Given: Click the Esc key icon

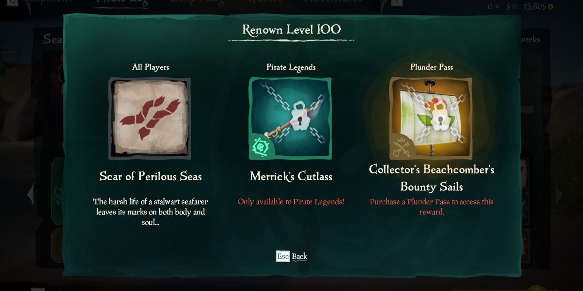Looking at the screenshot, I should click(x=283, y=256).
